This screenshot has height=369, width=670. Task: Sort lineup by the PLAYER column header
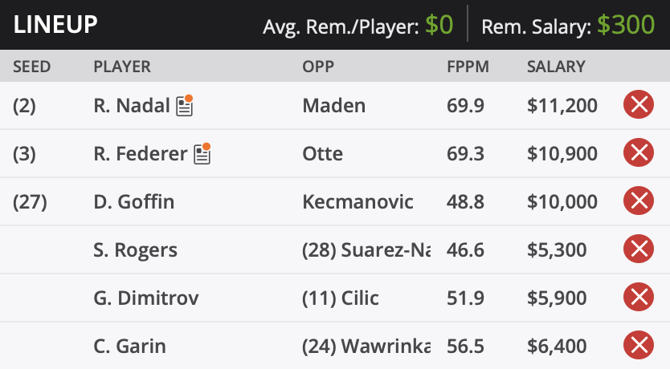click(122, 67)
